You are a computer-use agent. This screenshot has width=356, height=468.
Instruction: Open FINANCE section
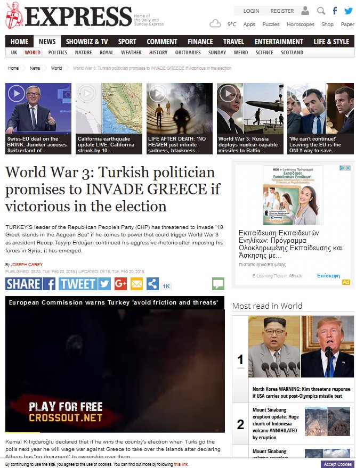(x=200, y=42)
